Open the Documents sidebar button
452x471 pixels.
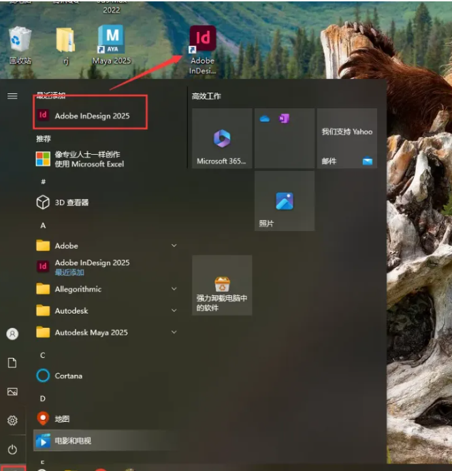pos(12,363)
